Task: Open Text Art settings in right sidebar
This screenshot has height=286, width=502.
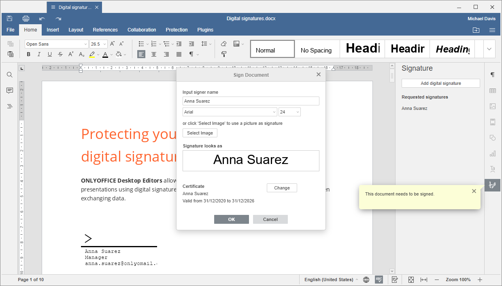Action: pos(493,169)
